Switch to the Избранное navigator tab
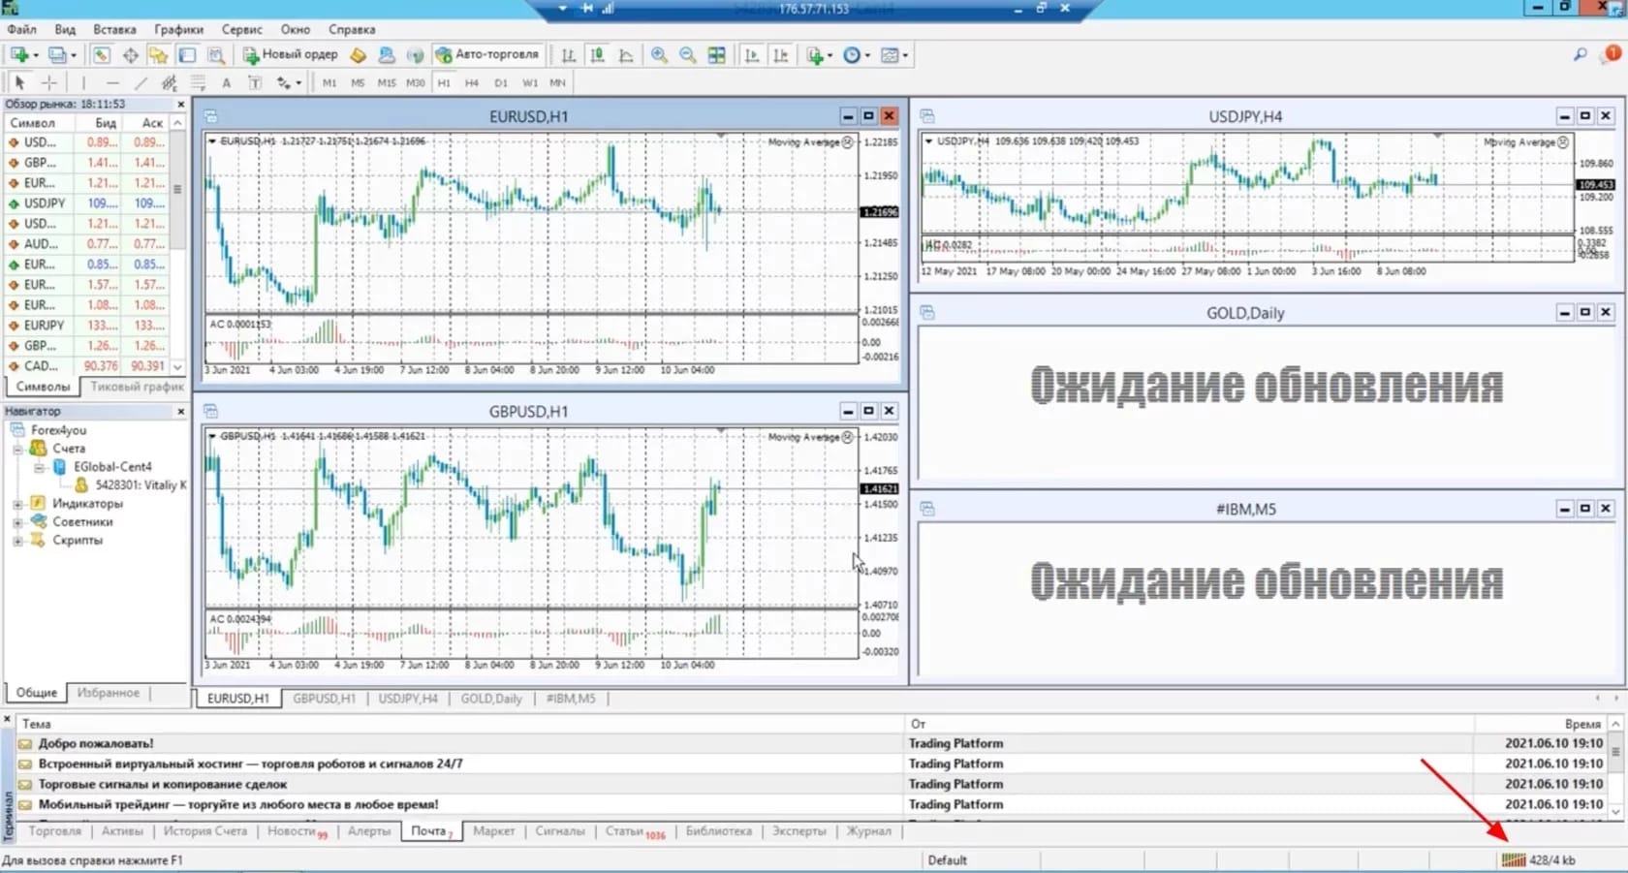Viewport: 1628px width, 873px height. 109,693
